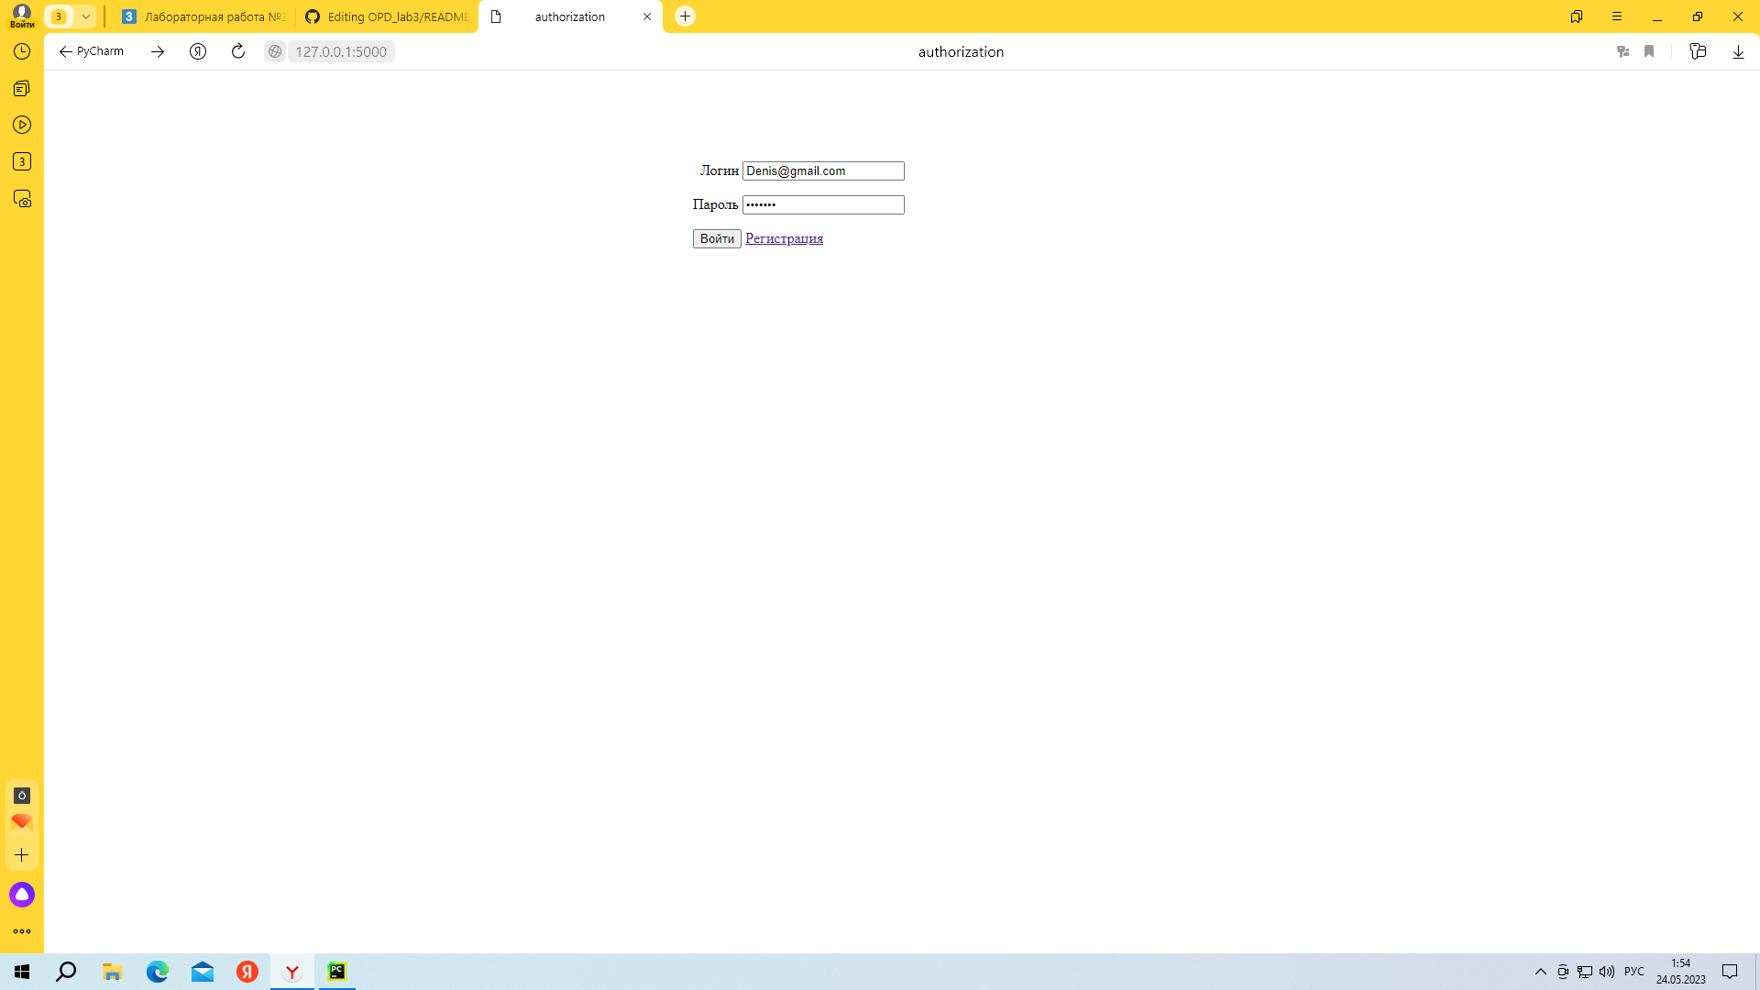Click the Yandex home button icon
Screen dimensions: 1760x990
coord(198,51)
